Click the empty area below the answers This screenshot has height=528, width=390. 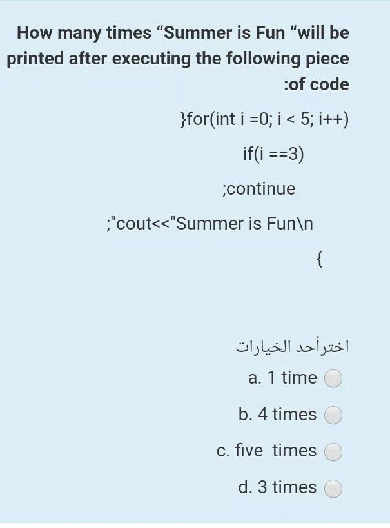(193, 513)
